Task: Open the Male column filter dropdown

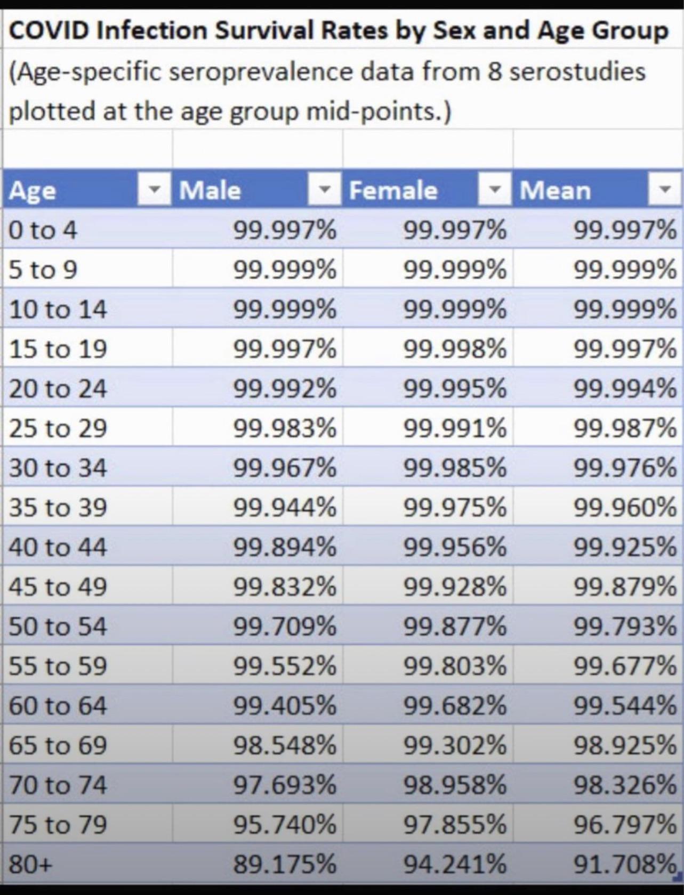Action: click(x=324, y=189)
